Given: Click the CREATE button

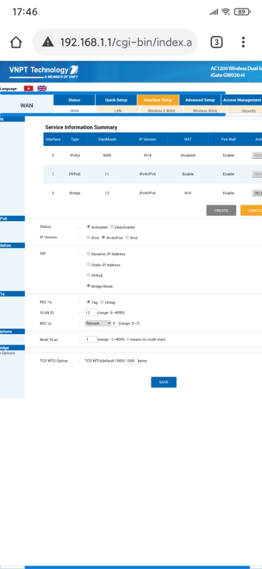Looking at the screenshot, I should (221, 210).
